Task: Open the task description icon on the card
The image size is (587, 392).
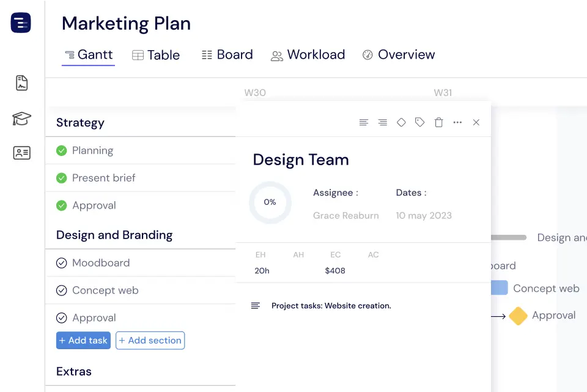Action: (x=256, y=305)
